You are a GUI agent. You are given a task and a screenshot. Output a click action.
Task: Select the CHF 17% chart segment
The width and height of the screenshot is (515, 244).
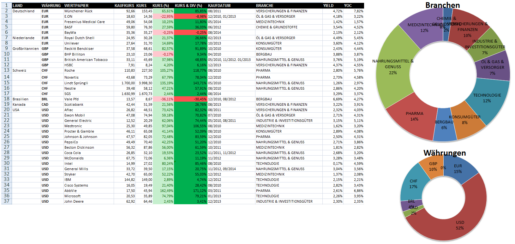tap(413, 184)
